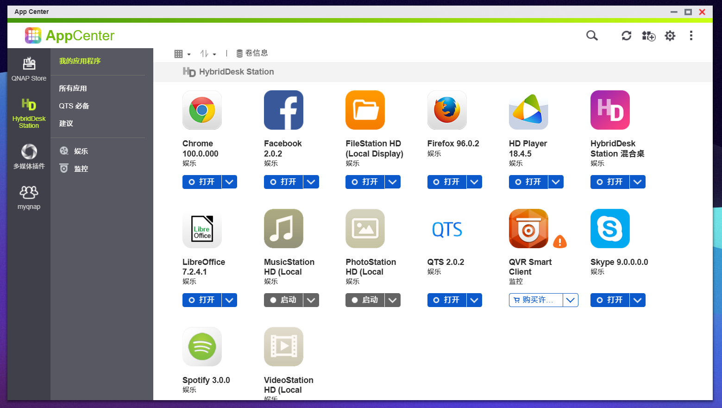722x408 pixels.
Task: Click the LibreOffice app icon
Action: [202, 228]
